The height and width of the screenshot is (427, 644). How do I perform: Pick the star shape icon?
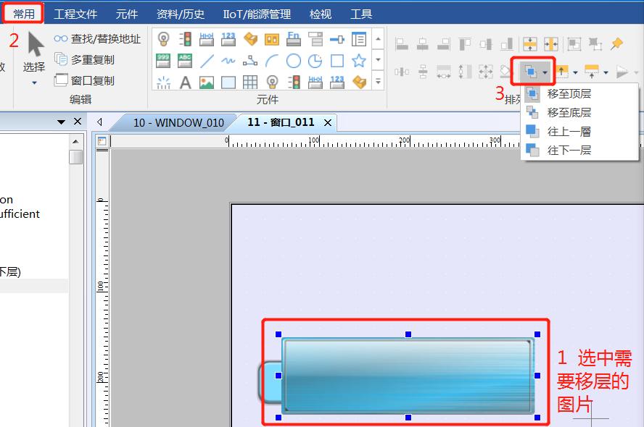(359, 61)
